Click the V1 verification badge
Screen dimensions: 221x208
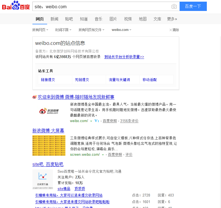(x=97, y=121)
